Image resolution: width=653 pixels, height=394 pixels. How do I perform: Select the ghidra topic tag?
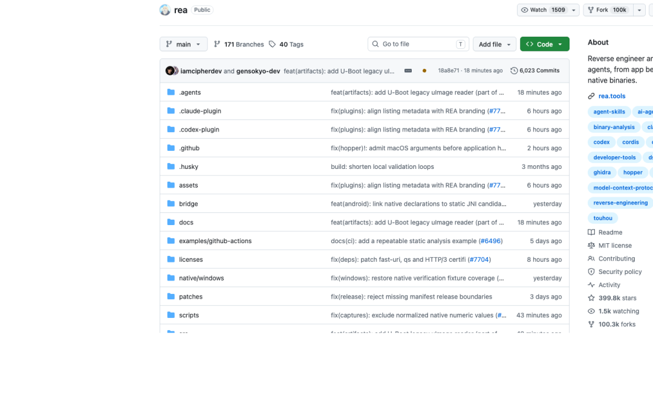[x=602, y=173]
